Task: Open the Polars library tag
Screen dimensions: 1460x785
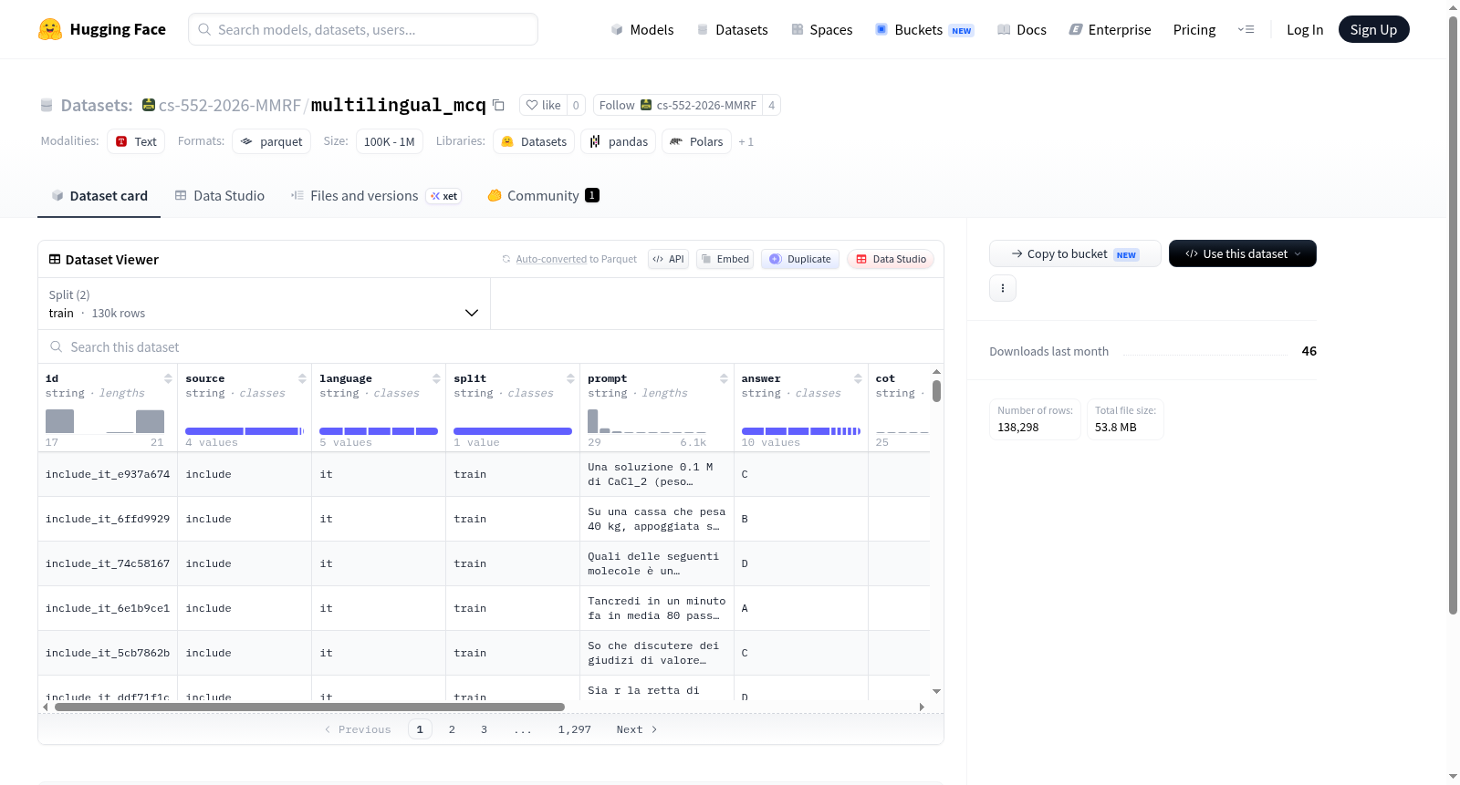Action: pyautogui.click(x=696, y=141)
